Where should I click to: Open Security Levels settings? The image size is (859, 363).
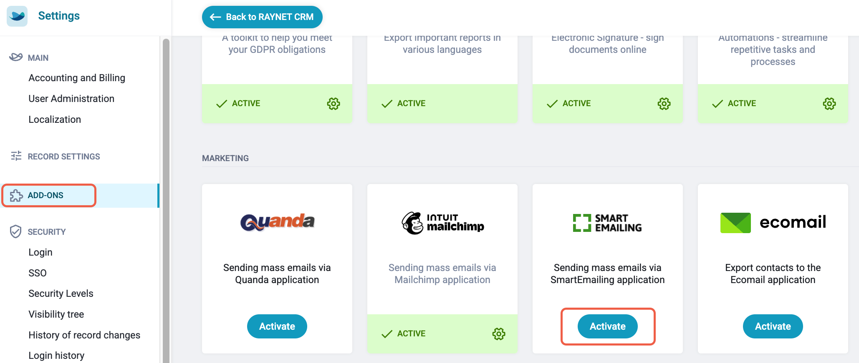(61, 293)
